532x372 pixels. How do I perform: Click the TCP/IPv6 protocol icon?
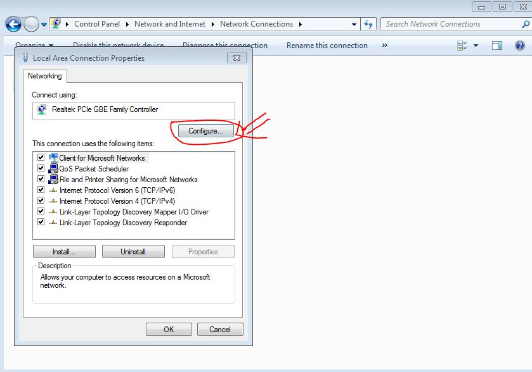click(53, 190)
